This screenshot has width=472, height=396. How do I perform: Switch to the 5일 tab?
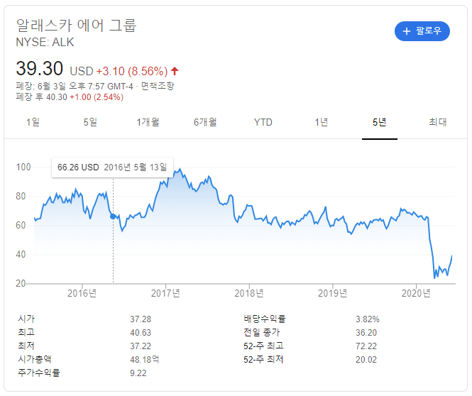pos(90,122)
